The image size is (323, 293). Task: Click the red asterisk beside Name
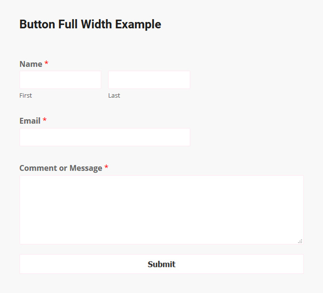coord(46,63)
